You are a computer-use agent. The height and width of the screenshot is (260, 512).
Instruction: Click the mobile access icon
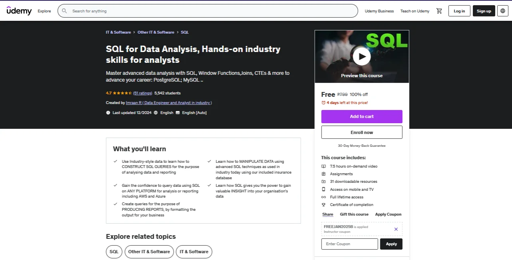coord(324,189)
